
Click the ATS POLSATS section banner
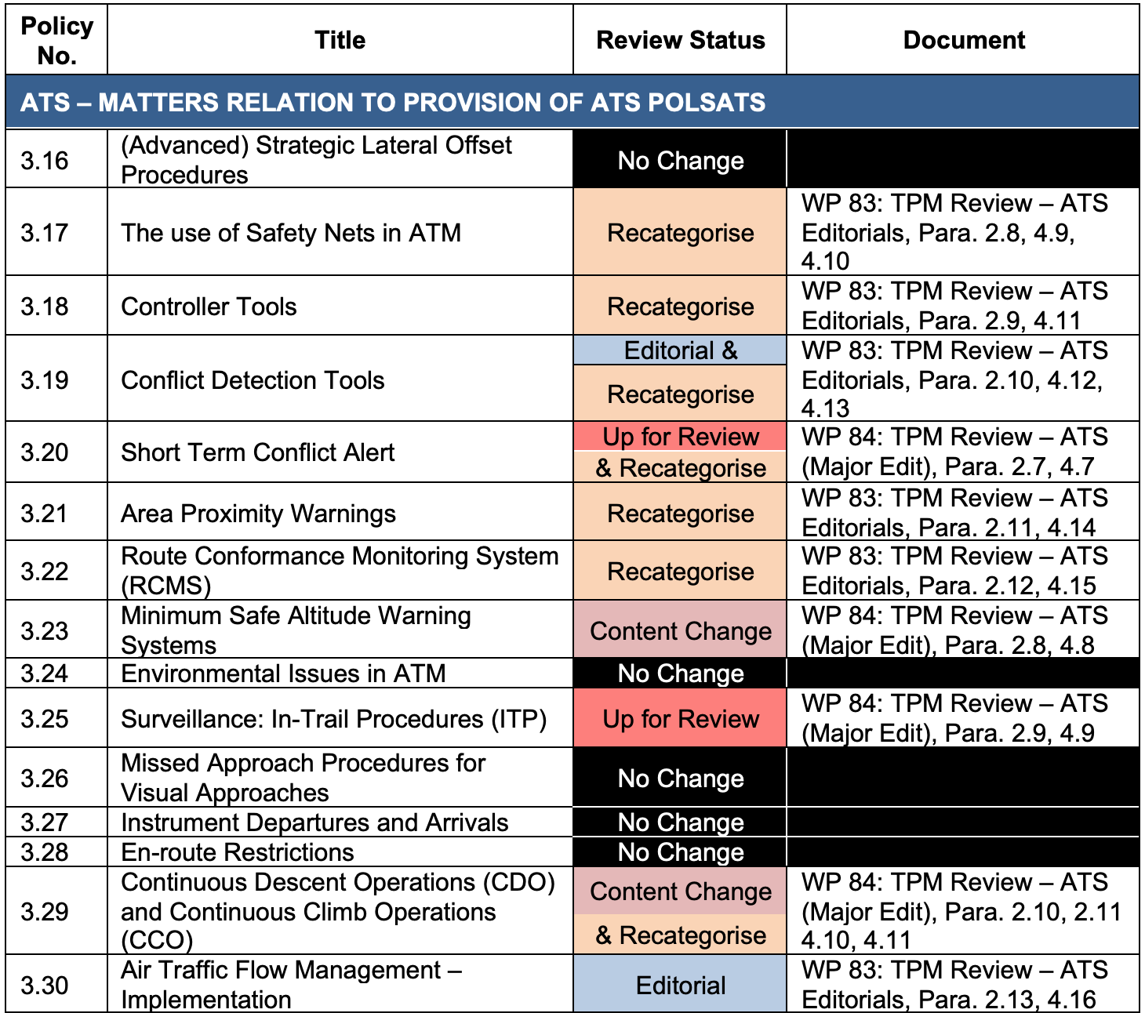(392, 100)
